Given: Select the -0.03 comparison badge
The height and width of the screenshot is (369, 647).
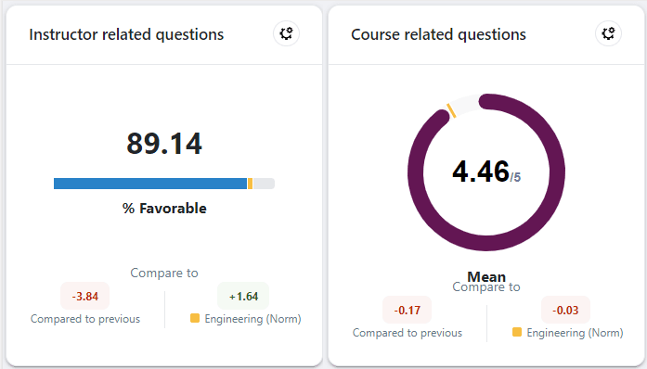Looking at the screenshot, I should [565, 310].
